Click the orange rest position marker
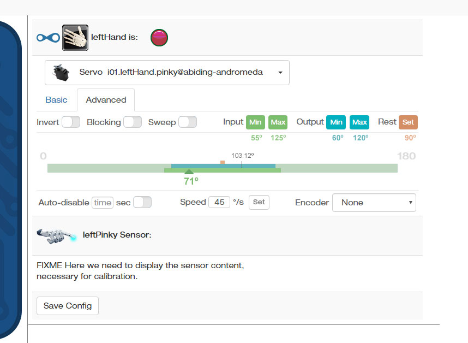 223,162
